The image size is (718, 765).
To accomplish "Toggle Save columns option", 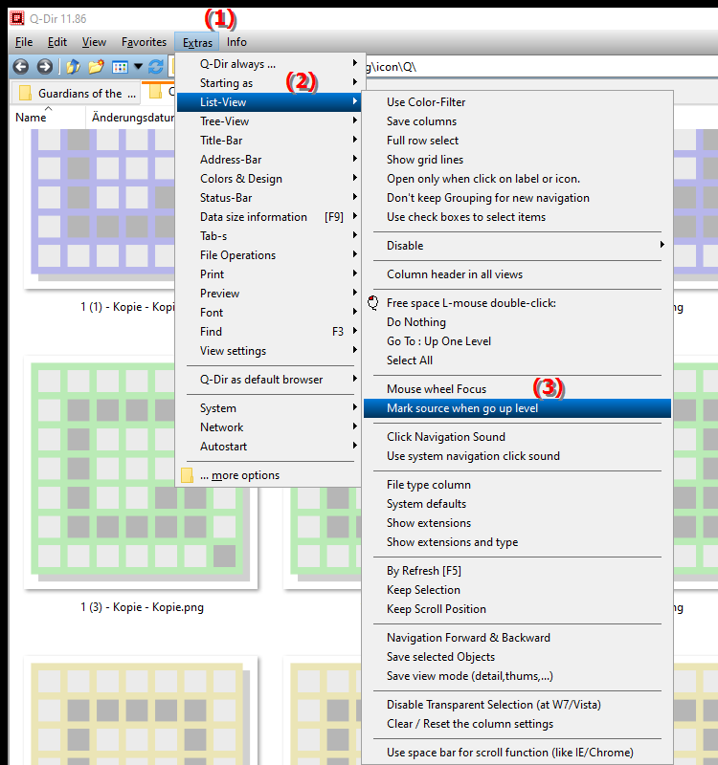I will (x=517, y=121).
